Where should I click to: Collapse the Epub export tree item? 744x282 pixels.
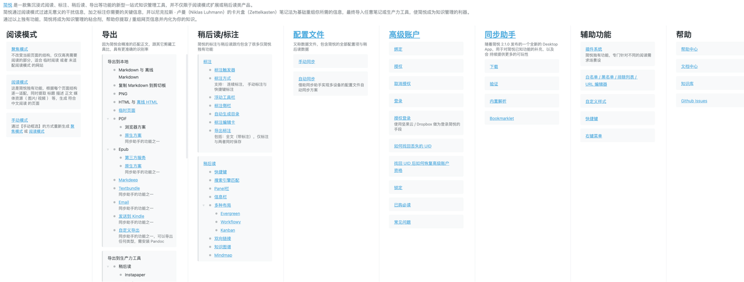point(108,149)
